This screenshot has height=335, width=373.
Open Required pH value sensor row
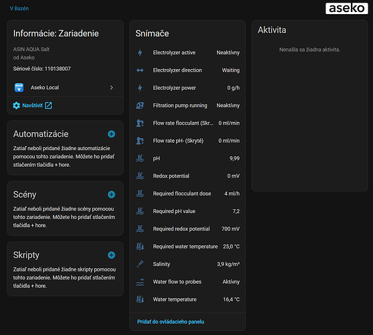(188, 211)
